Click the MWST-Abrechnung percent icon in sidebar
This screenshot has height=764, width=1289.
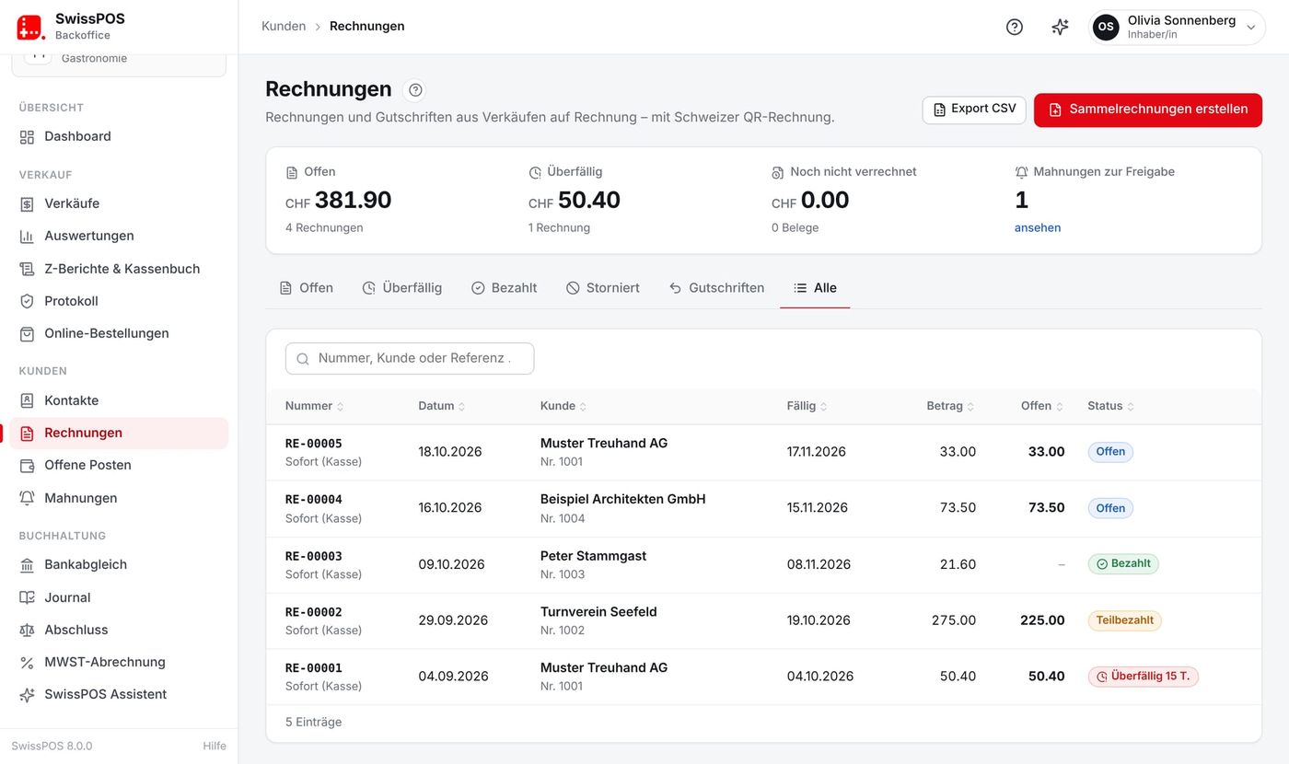coord(27,662)
